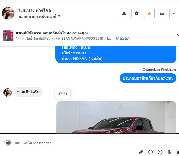Toggle the orange star follow-up marker
Viewport: 179px width, 156px height.
click(149, 13)
